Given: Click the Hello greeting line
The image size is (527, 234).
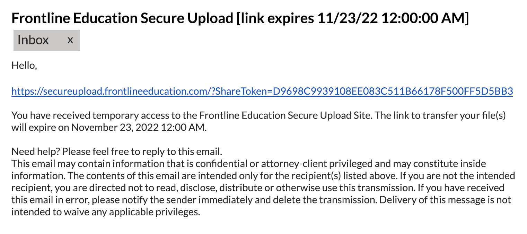Looking at the screenshot, I should pos(24,65).
